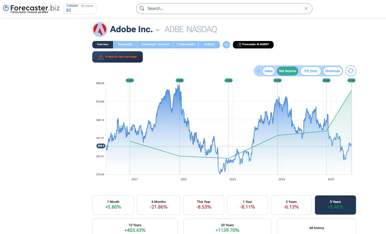Select the 1 Year performance range
Image resolution: width=386 pixels, height=234 pixels.
coord(247,205)
